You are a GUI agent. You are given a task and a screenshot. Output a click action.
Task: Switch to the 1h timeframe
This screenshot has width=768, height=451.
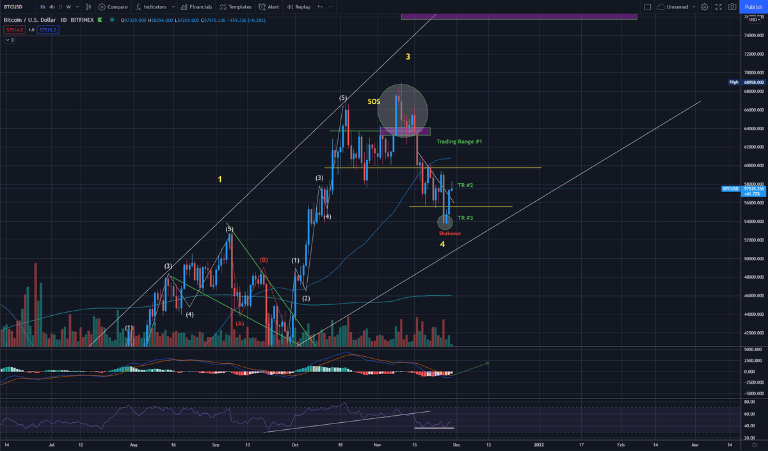tap(42, 6)
